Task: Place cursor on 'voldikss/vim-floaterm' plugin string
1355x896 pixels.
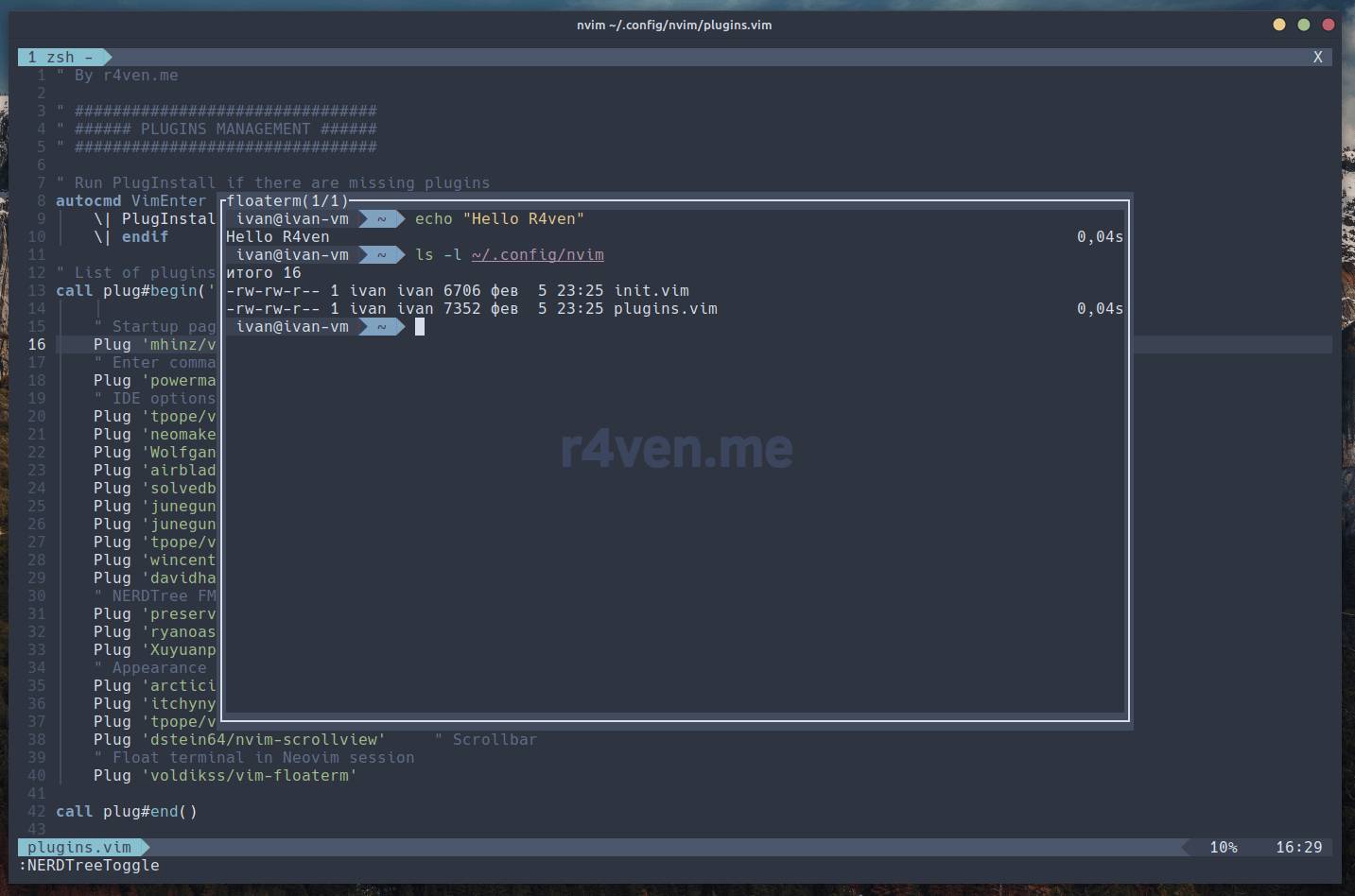Action: click(249, 776)
